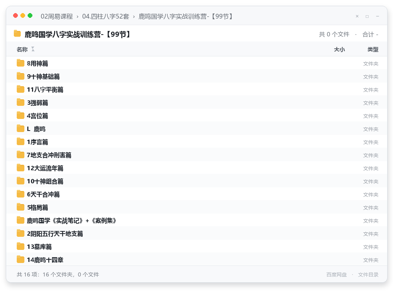Click the gray square maximize button
The image size is (393, 291).
coord(367,16)
